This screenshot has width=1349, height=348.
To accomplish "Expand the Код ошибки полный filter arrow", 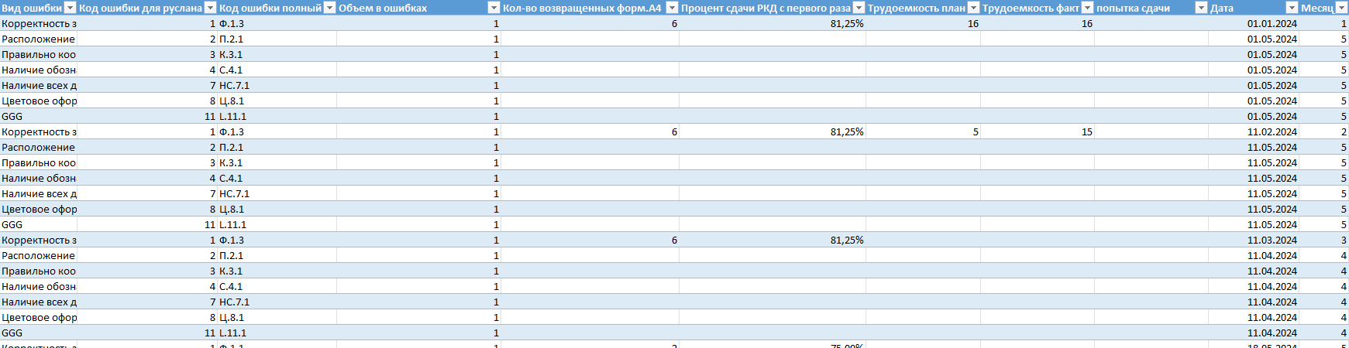I will tap(329, 8).
